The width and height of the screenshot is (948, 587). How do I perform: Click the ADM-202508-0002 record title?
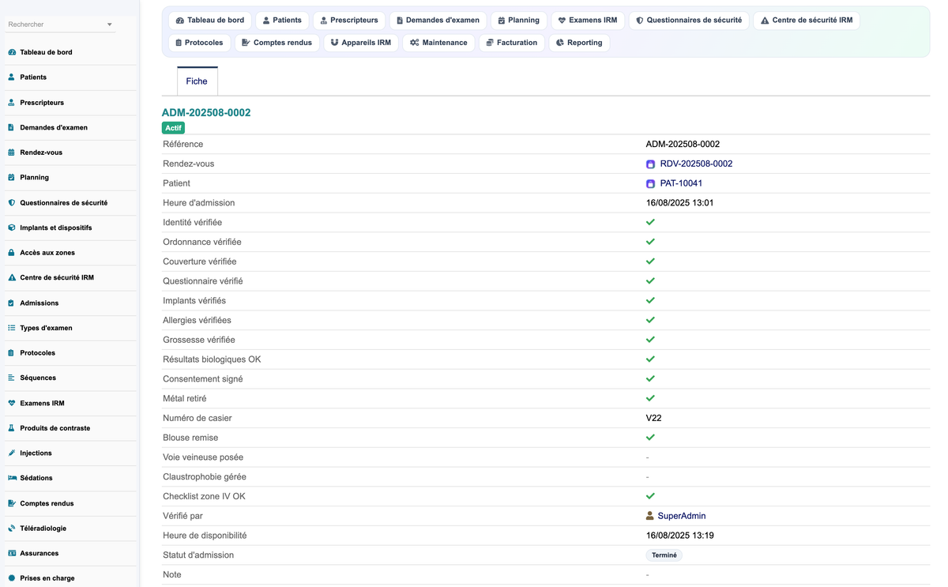tap(206, 113)
